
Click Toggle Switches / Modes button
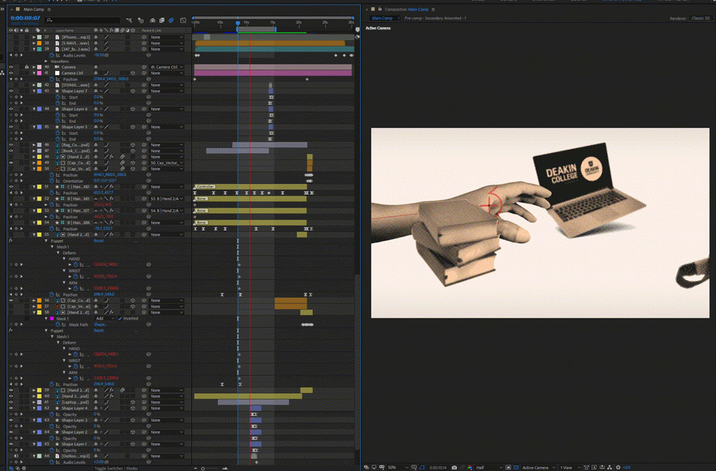pyautogui.click(x=117, y=468)
